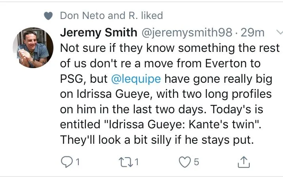Expand the tweet options chevron
Image resolution: width=283 pixels, height=179 pixels.
[279, 33]
